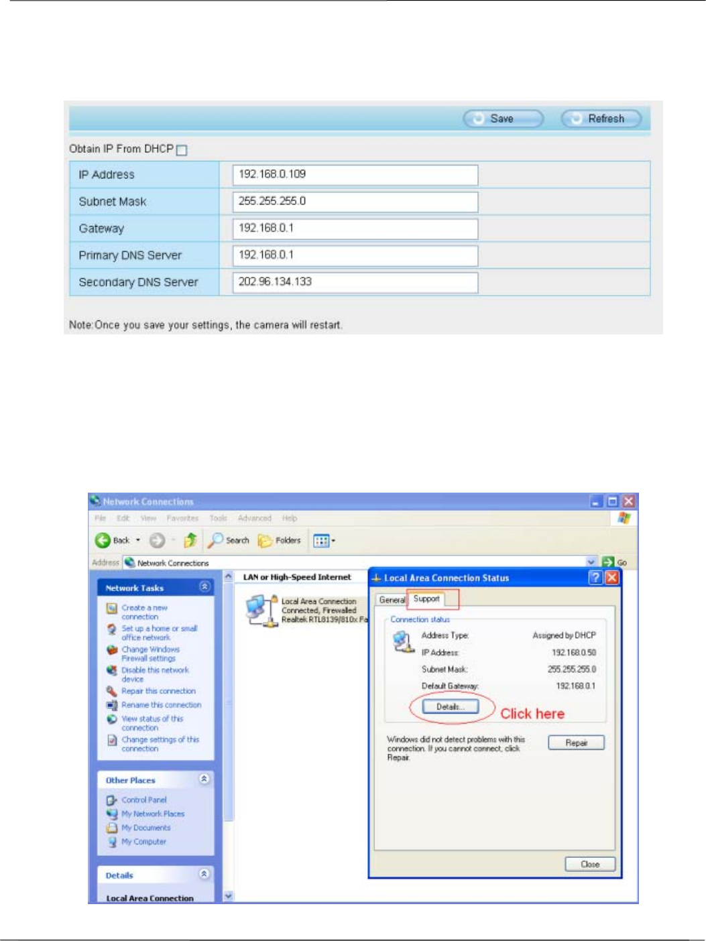Click Repair this connection link
706x941 pixels.
(158, 691)
